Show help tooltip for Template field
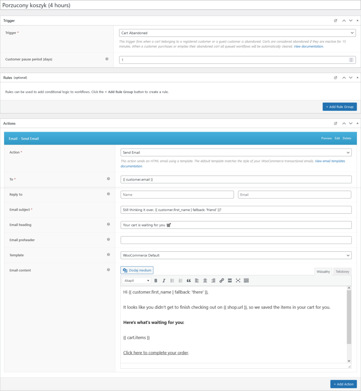Screen dimensions: 361x391 pyautogui.click(x=108, y=255)
